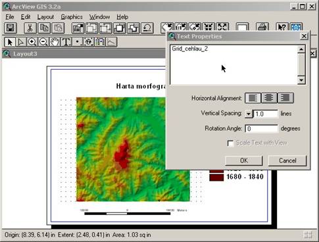
Task: Click the Cut scissors icon
Action: tap(30, 28)
